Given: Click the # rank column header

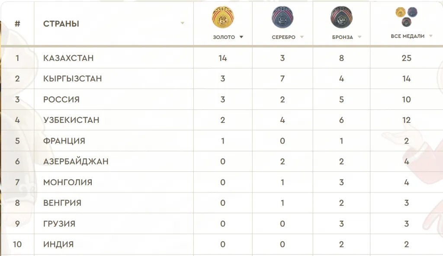Looking at the screenshot, I should [x=17, y=24].
